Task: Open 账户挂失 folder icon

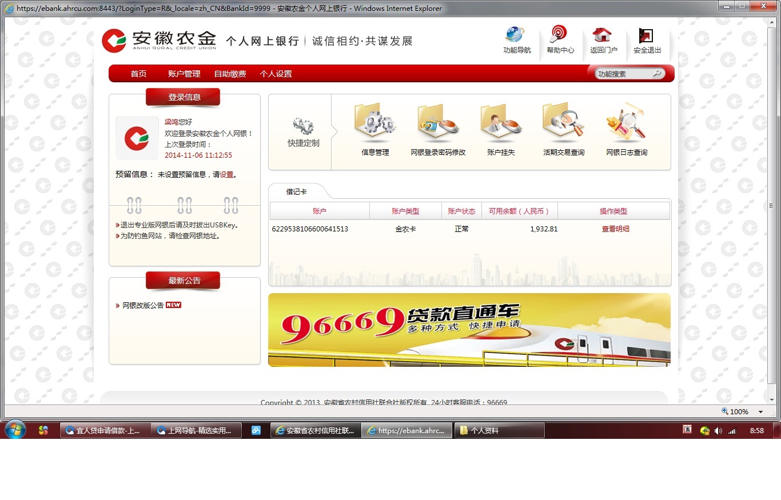Action: (x=501, y=123)
